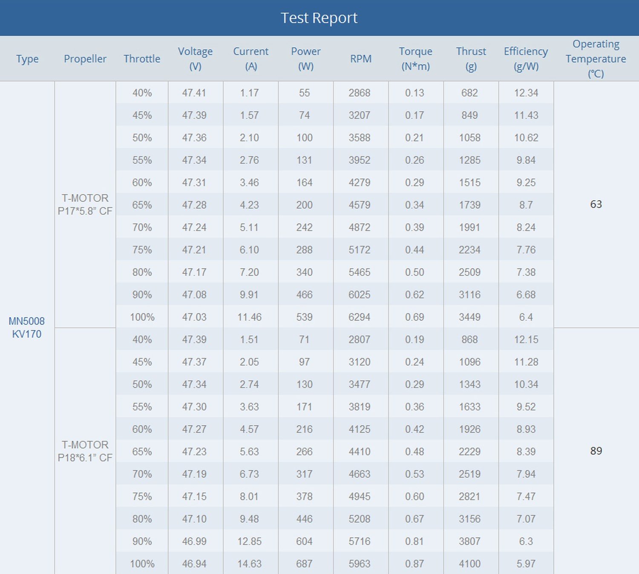Click the Throttle column header
The width and height of the screenshot is (639, 574).
[x=142, y=59]
